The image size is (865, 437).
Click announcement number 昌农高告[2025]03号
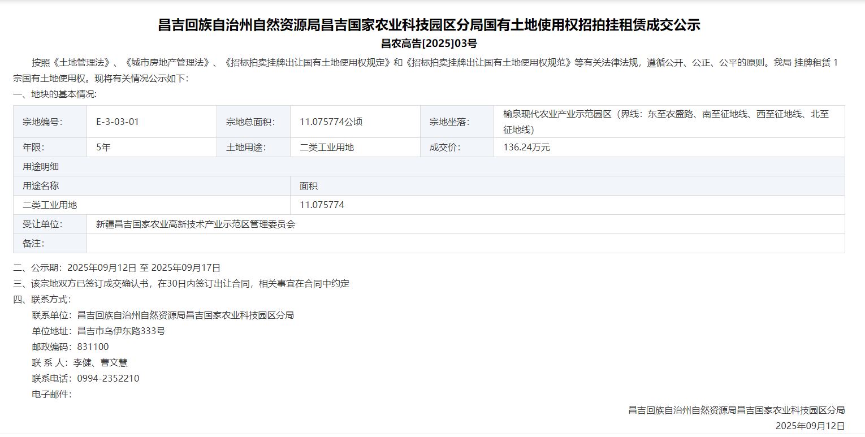point(429,44)
